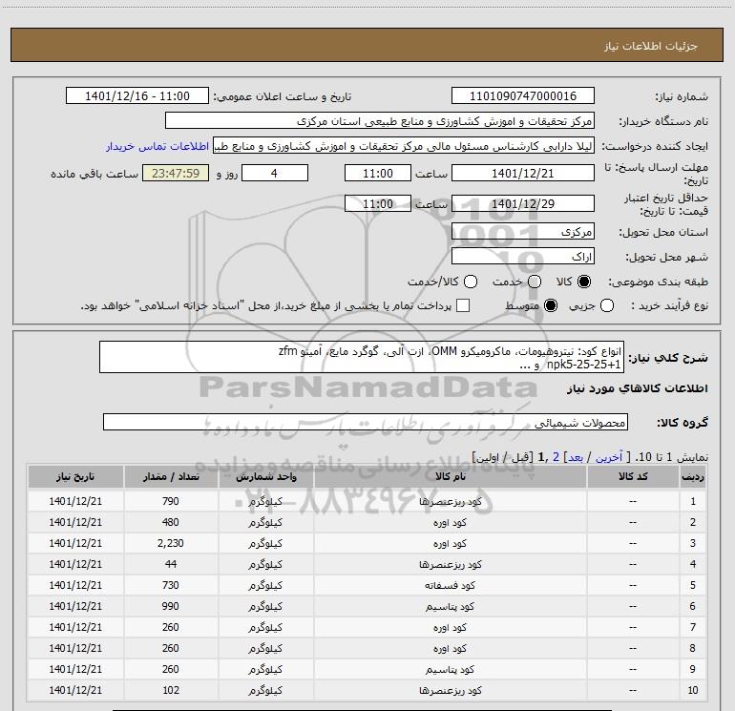The height and width of the screenshot is (711, 735).
Task: Click the تعداد / مقدار column header
Action: point(171,476)
